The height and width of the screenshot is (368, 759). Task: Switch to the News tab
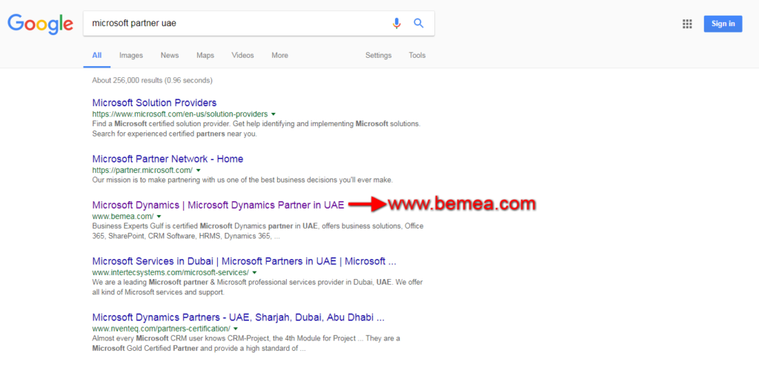point(170,56)
